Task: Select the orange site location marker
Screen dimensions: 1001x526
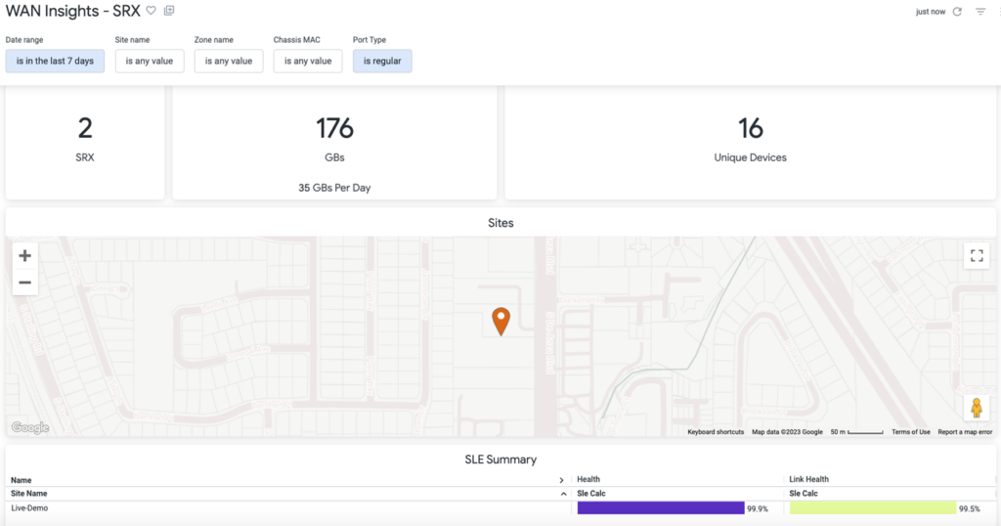Action: (x=500, y=320)
